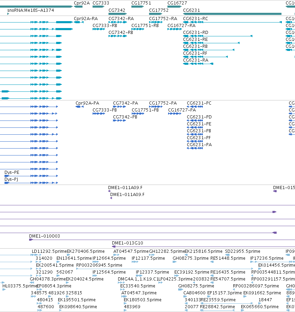Image resolution: width=295 pixels, height=312 pixels.
Task: Click EST IP12337.5prime
Action: pos(153,272)
